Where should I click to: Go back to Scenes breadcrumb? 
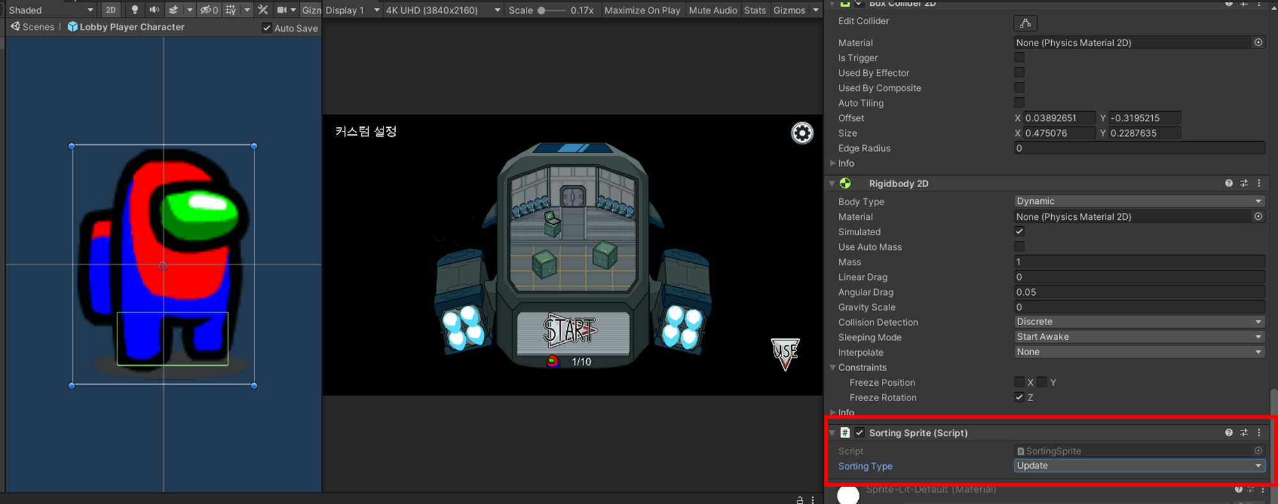(x=33, y=27)
